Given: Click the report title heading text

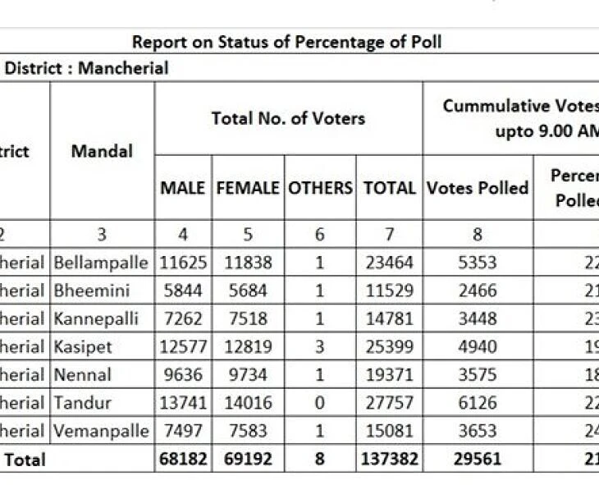Looking at the screenshot, I should coord(286,43).
